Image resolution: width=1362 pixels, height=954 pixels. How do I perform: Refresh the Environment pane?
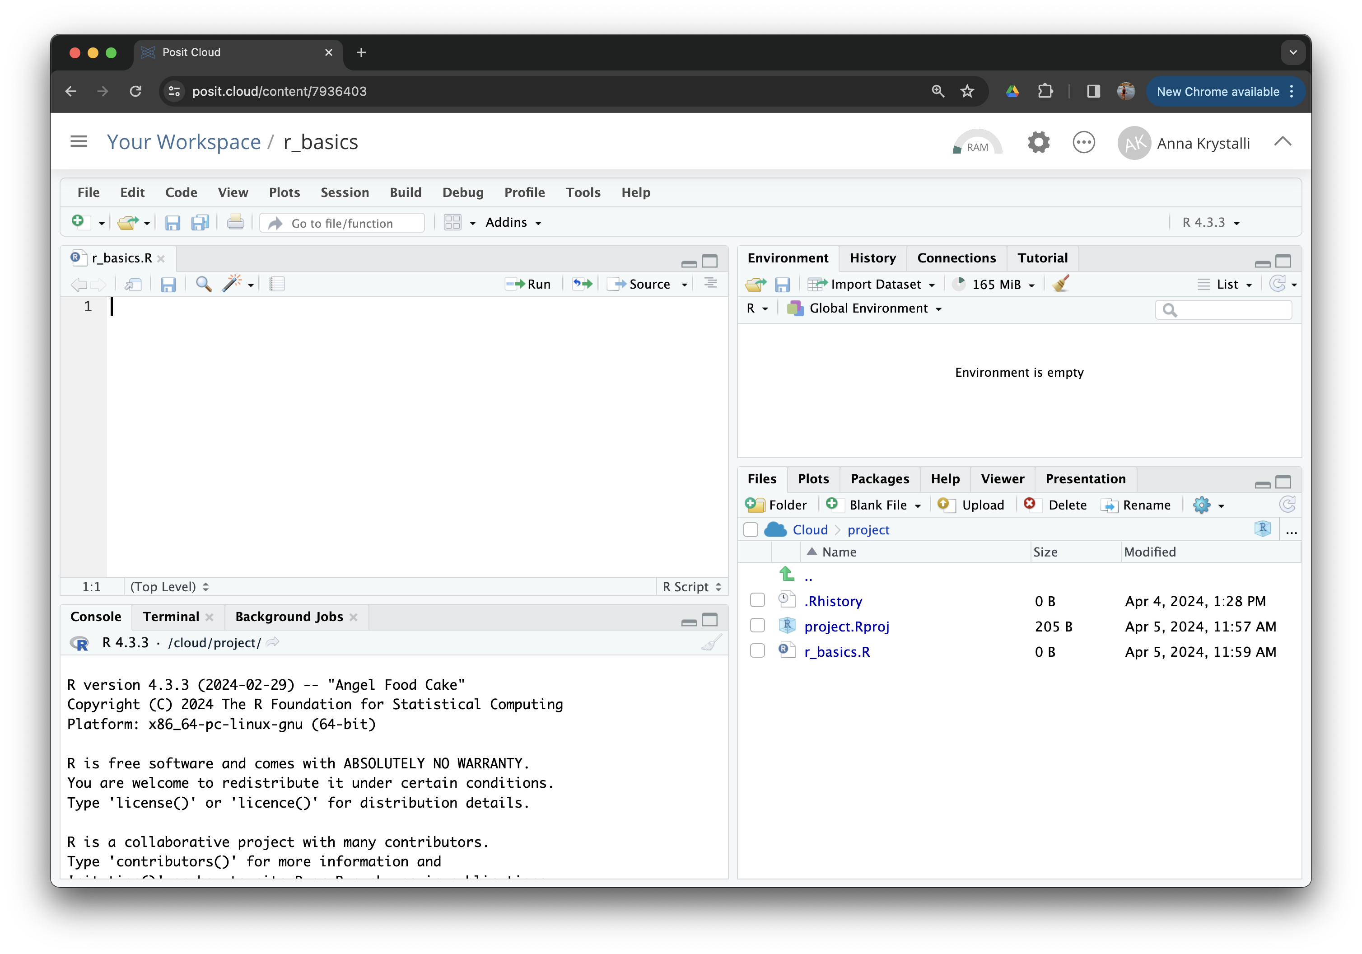point(1278,284)
